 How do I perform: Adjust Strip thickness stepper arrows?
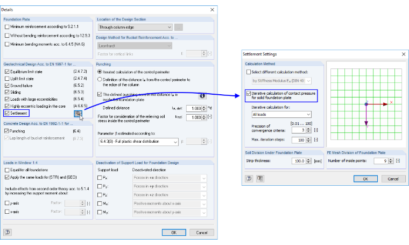click(x=308, y=161)
